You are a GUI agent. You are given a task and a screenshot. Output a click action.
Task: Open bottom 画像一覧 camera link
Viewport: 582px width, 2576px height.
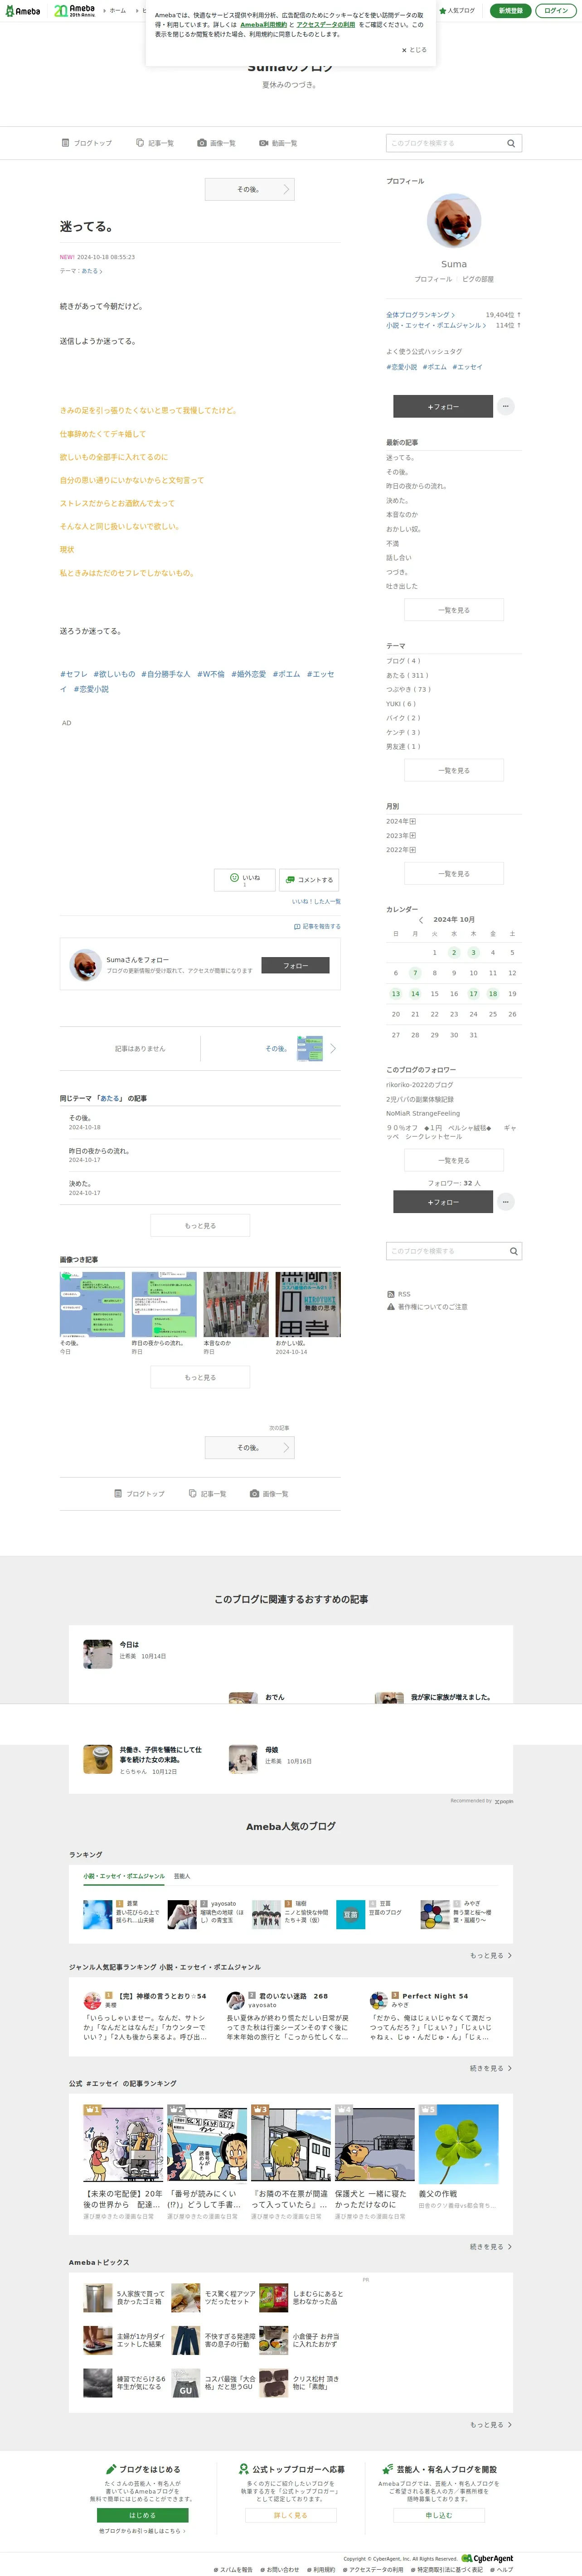pyautogui.click(x=269, y=1494)
